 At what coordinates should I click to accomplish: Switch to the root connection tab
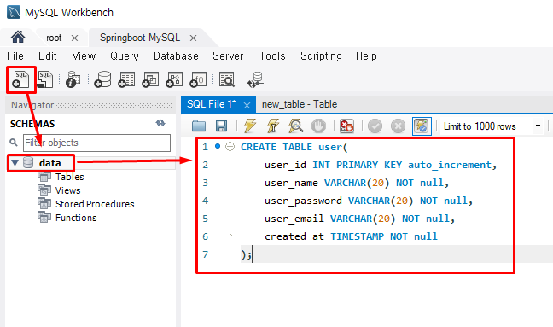click(x=54, y=38)
